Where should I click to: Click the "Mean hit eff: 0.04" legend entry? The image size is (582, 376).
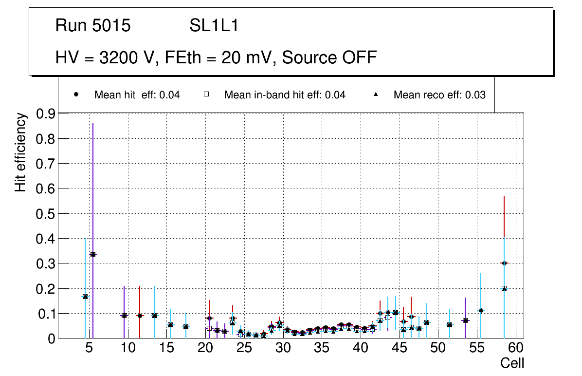[137, 95]
